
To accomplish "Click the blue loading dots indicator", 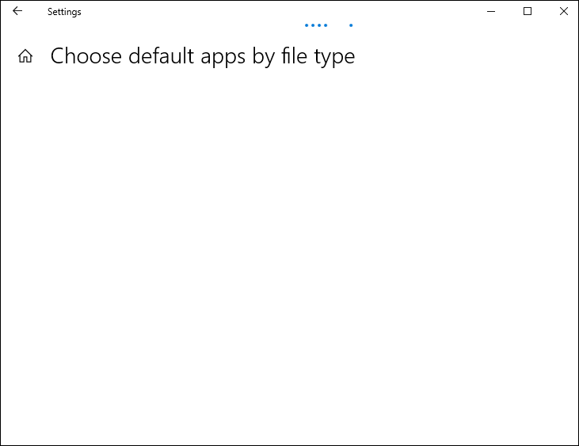I will 316,25.
